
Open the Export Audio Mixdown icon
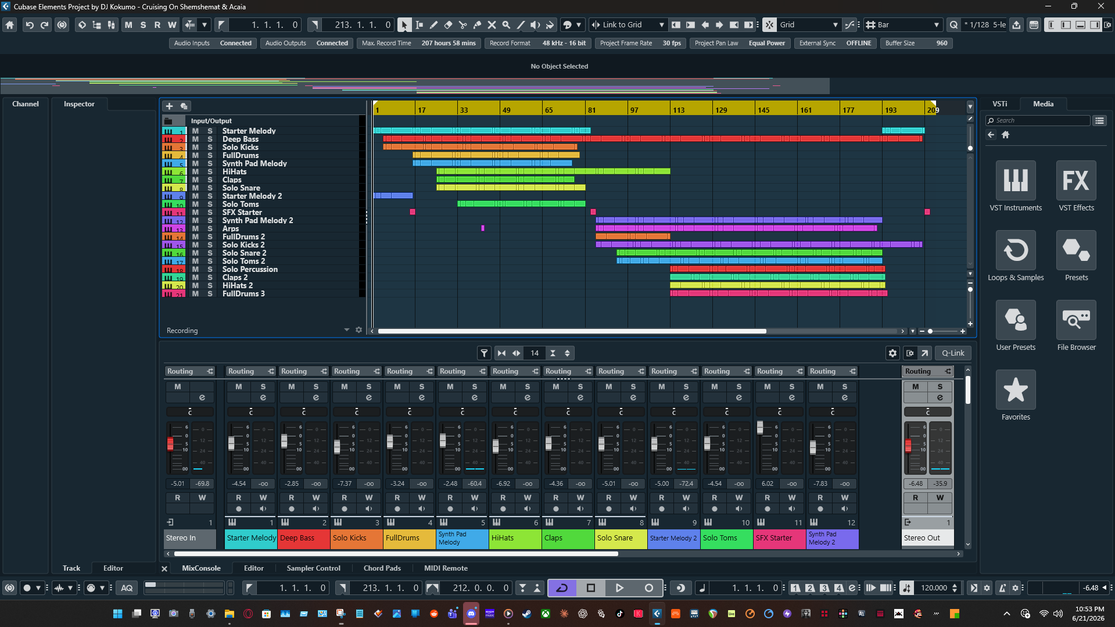pyautogui.click(x=1016, y=25)
